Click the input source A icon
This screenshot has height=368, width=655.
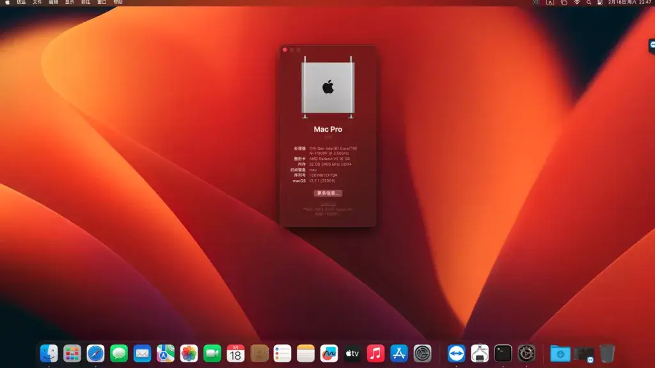click(x=550, y=3)
